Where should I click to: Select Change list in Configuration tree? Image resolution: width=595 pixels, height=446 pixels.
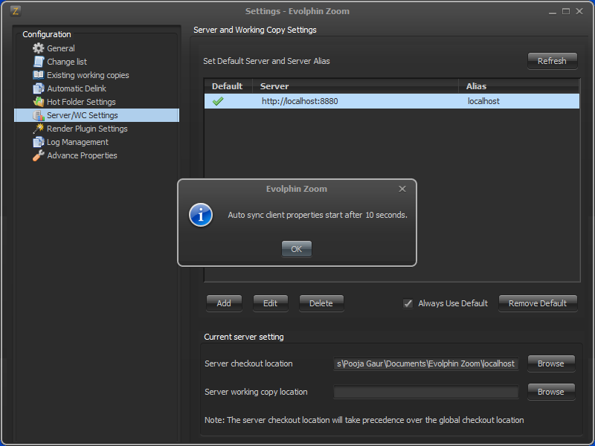point(67,62)
